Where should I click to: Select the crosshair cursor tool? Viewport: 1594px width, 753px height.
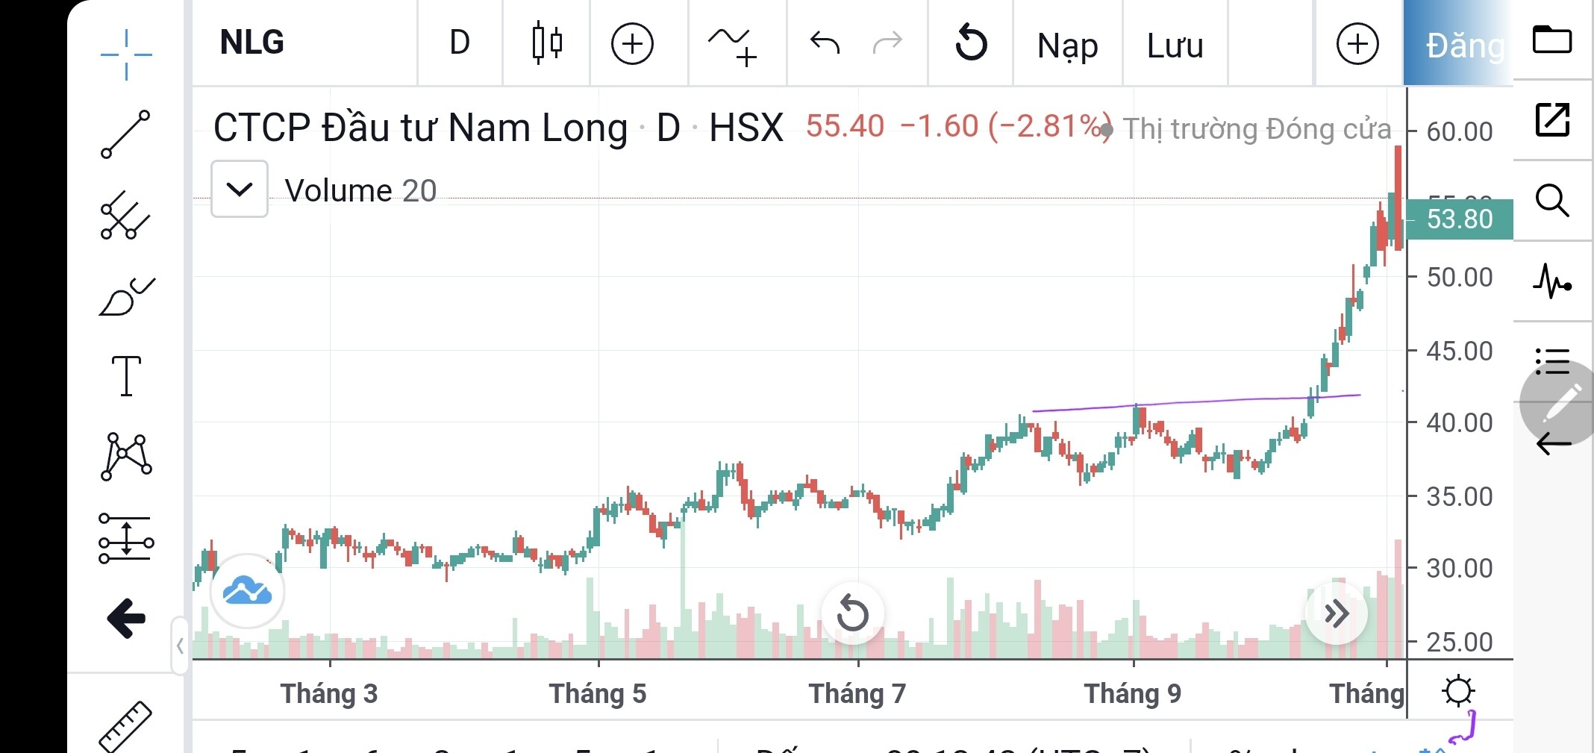[126, 54]
